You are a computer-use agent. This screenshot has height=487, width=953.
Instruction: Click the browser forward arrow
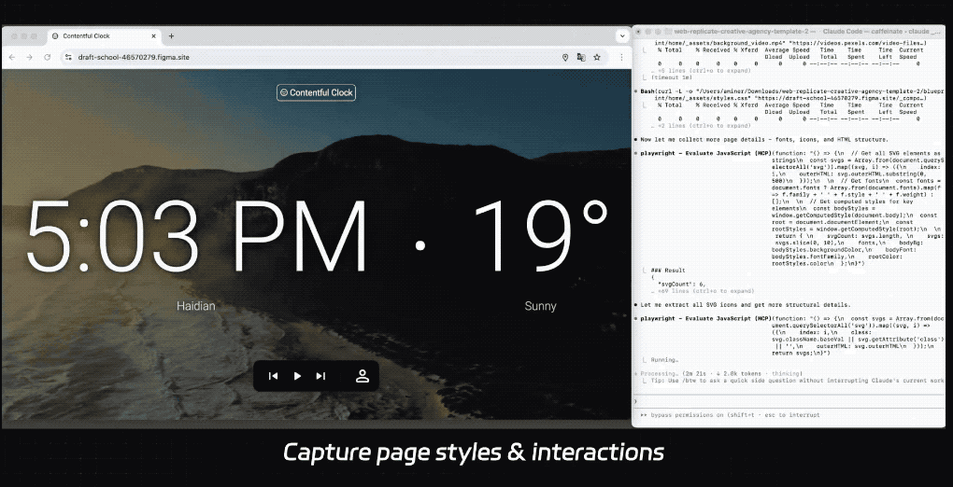click(30, 57)
